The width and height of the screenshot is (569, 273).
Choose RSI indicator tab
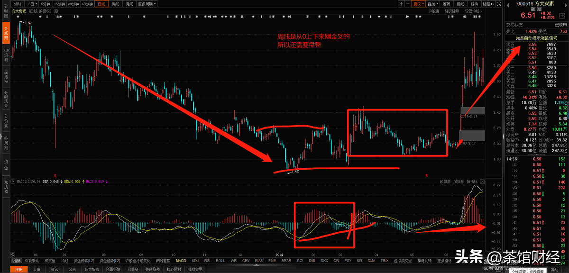click(x=207, y=261)
